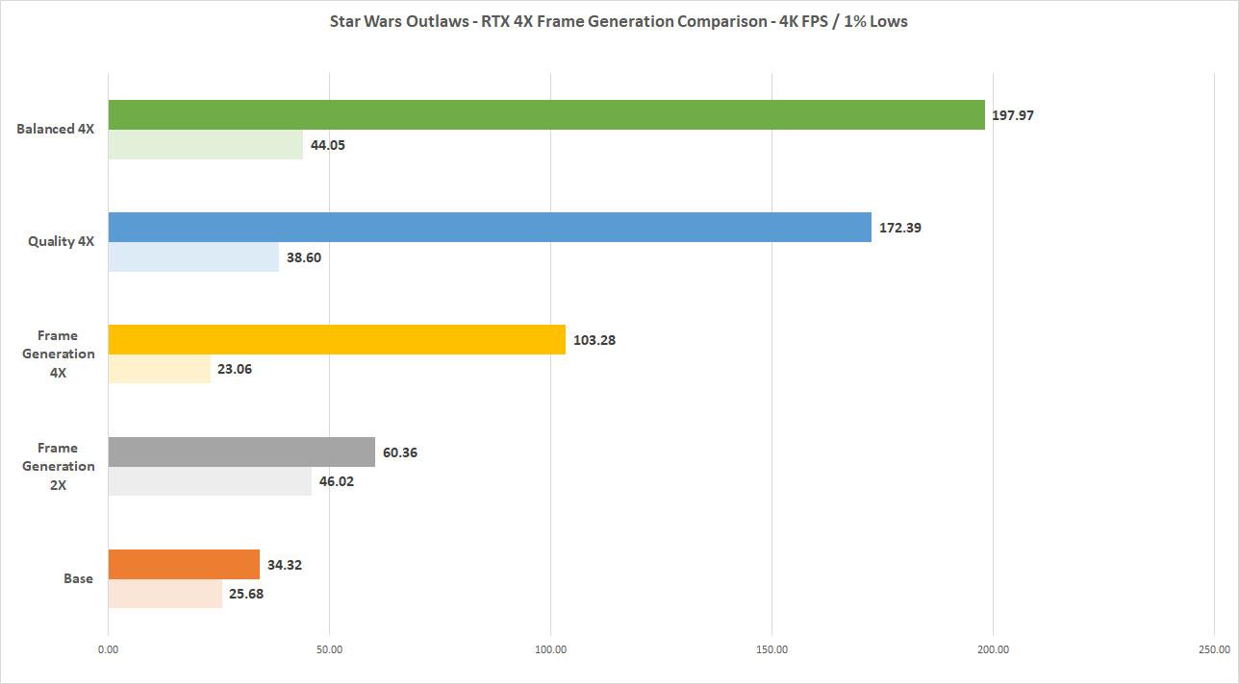Select the 250.00 axis value label

coord(1213,649)
